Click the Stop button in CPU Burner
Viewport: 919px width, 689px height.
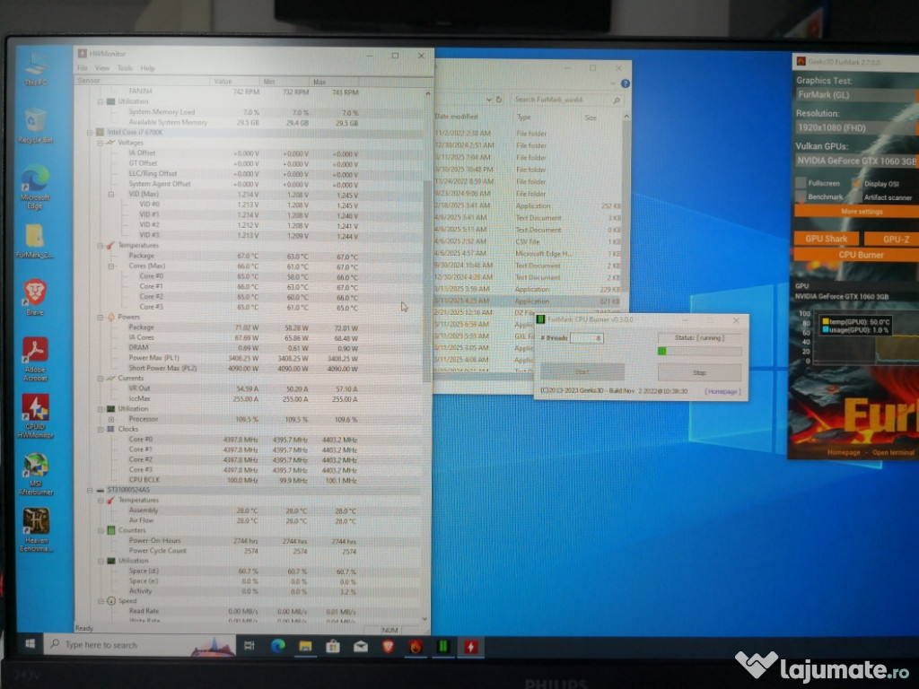[x=699, y=372]
